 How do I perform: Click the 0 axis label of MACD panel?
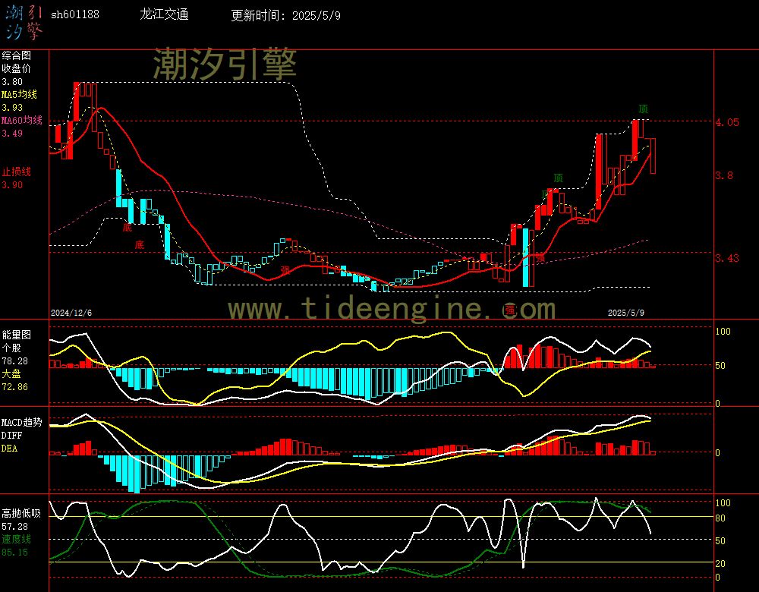[x=717, y=452]
